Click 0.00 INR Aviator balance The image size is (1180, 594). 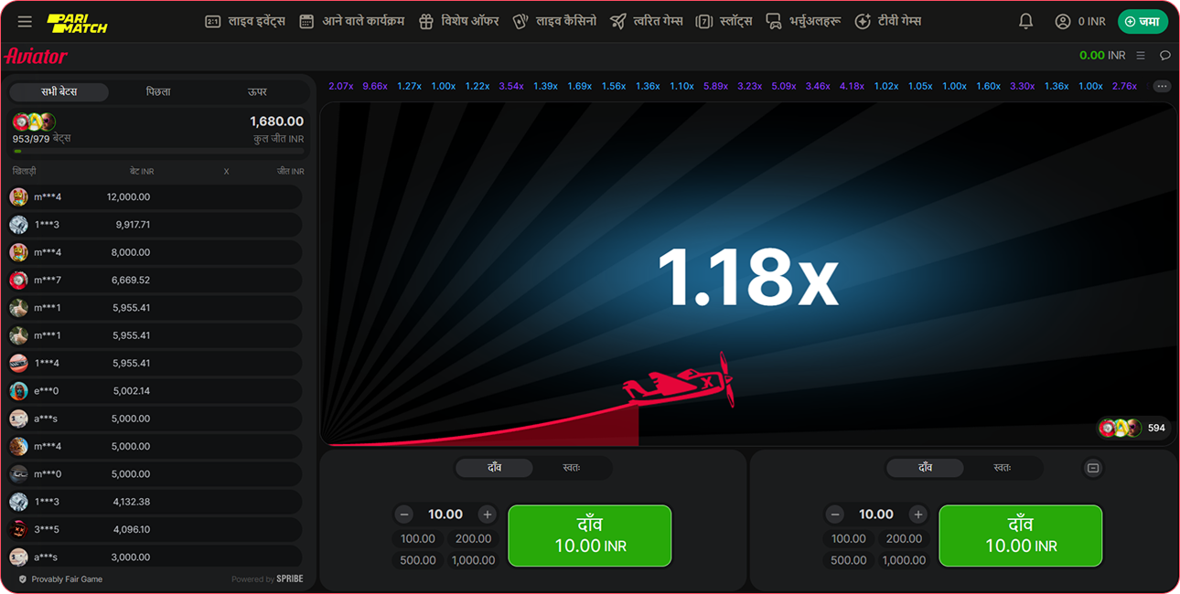(x=1102, y=56)
